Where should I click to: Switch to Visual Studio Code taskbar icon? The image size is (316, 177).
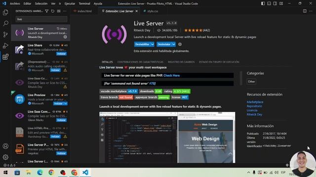click(x=85, y=173)
